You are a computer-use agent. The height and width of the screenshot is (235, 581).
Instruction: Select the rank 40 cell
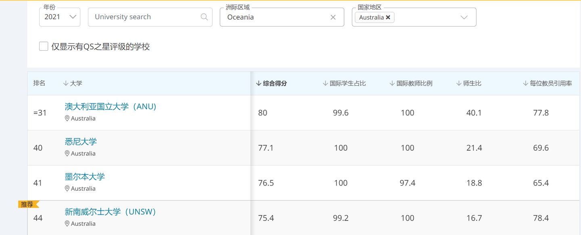38,148
